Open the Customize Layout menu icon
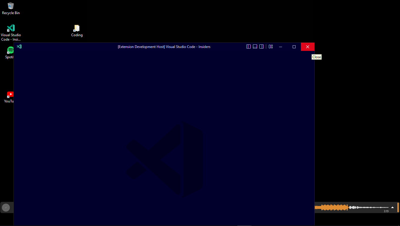400x226 pixels. (x=271, y=46)
